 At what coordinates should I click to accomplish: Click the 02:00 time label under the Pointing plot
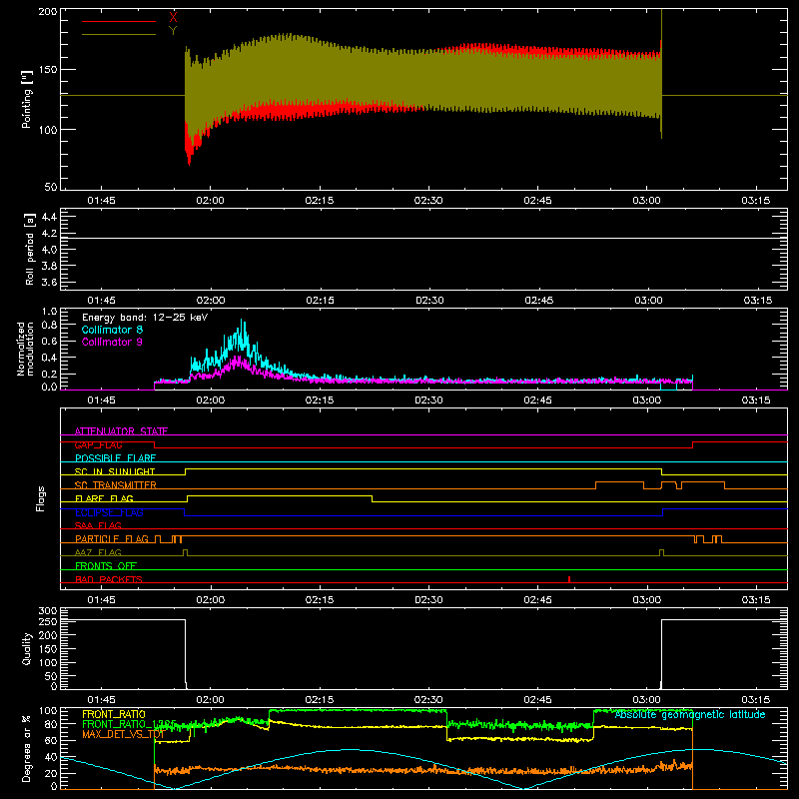(x=210, y=201)
